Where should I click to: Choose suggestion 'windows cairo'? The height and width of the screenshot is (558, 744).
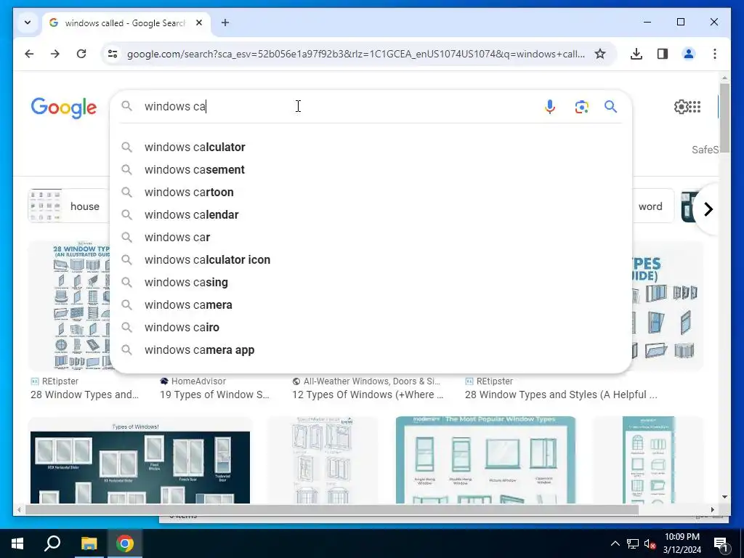click(x=371, y=328)
